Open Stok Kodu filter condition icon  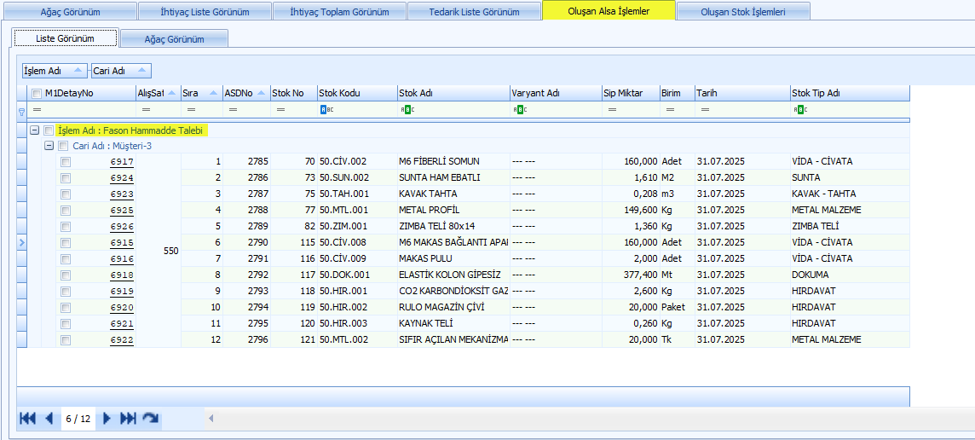(x=324, y=110)
